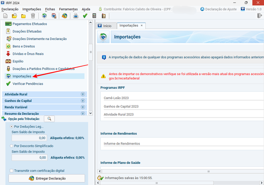Click the Declaração de Ajuste indicator
The image size is (264, 185).
pyautogui.click(x=218, y=9)
